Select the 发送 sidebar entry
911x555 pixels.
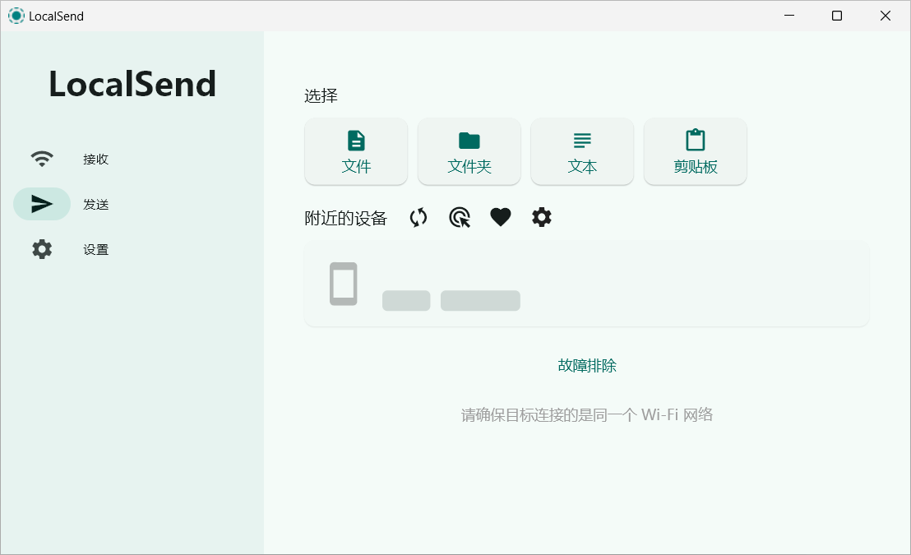click(x=95, y=204)
